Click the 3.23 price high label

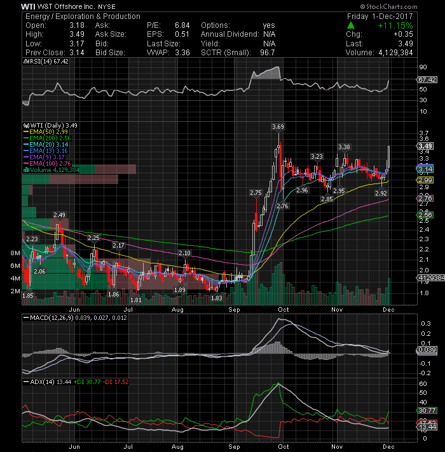click(x=317, y=157)
